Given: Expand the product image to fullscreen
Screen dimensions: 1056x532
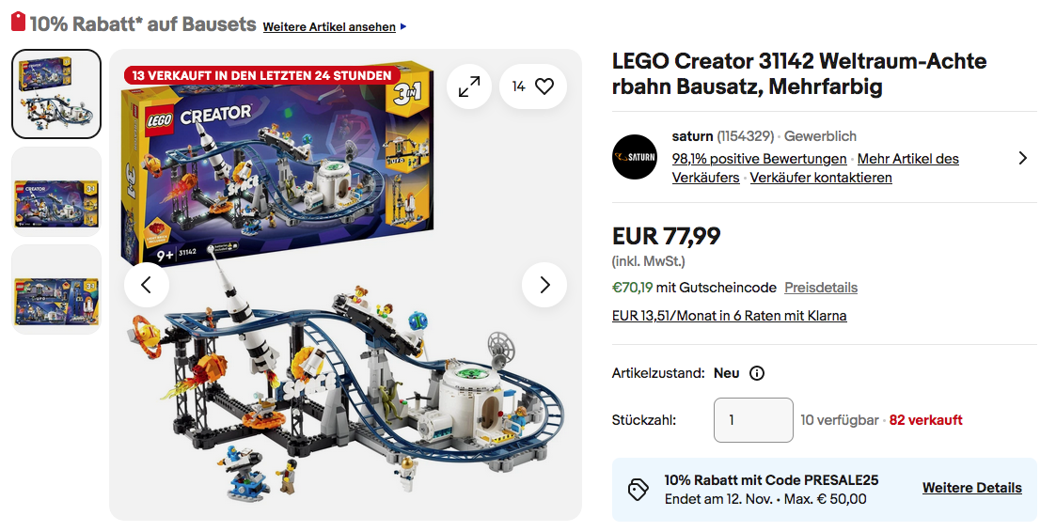Looking at the screenshot, I should [x=468, y=86].
